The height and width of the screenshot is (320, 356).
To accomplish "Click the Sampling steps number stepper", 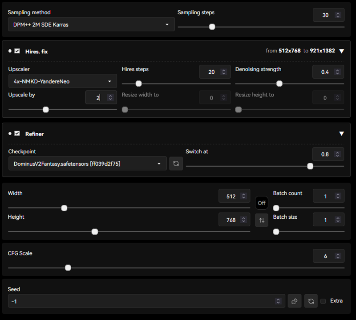I will point(338,15).
